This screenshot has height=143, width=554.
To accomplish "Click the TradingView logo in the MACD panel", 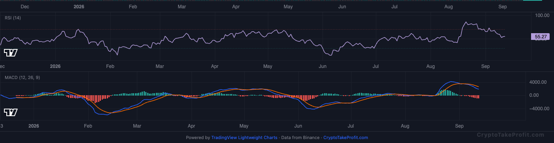I will point(11,113).
